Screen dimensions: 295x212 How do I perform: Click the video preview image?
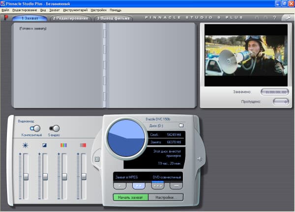pos(246,55)
